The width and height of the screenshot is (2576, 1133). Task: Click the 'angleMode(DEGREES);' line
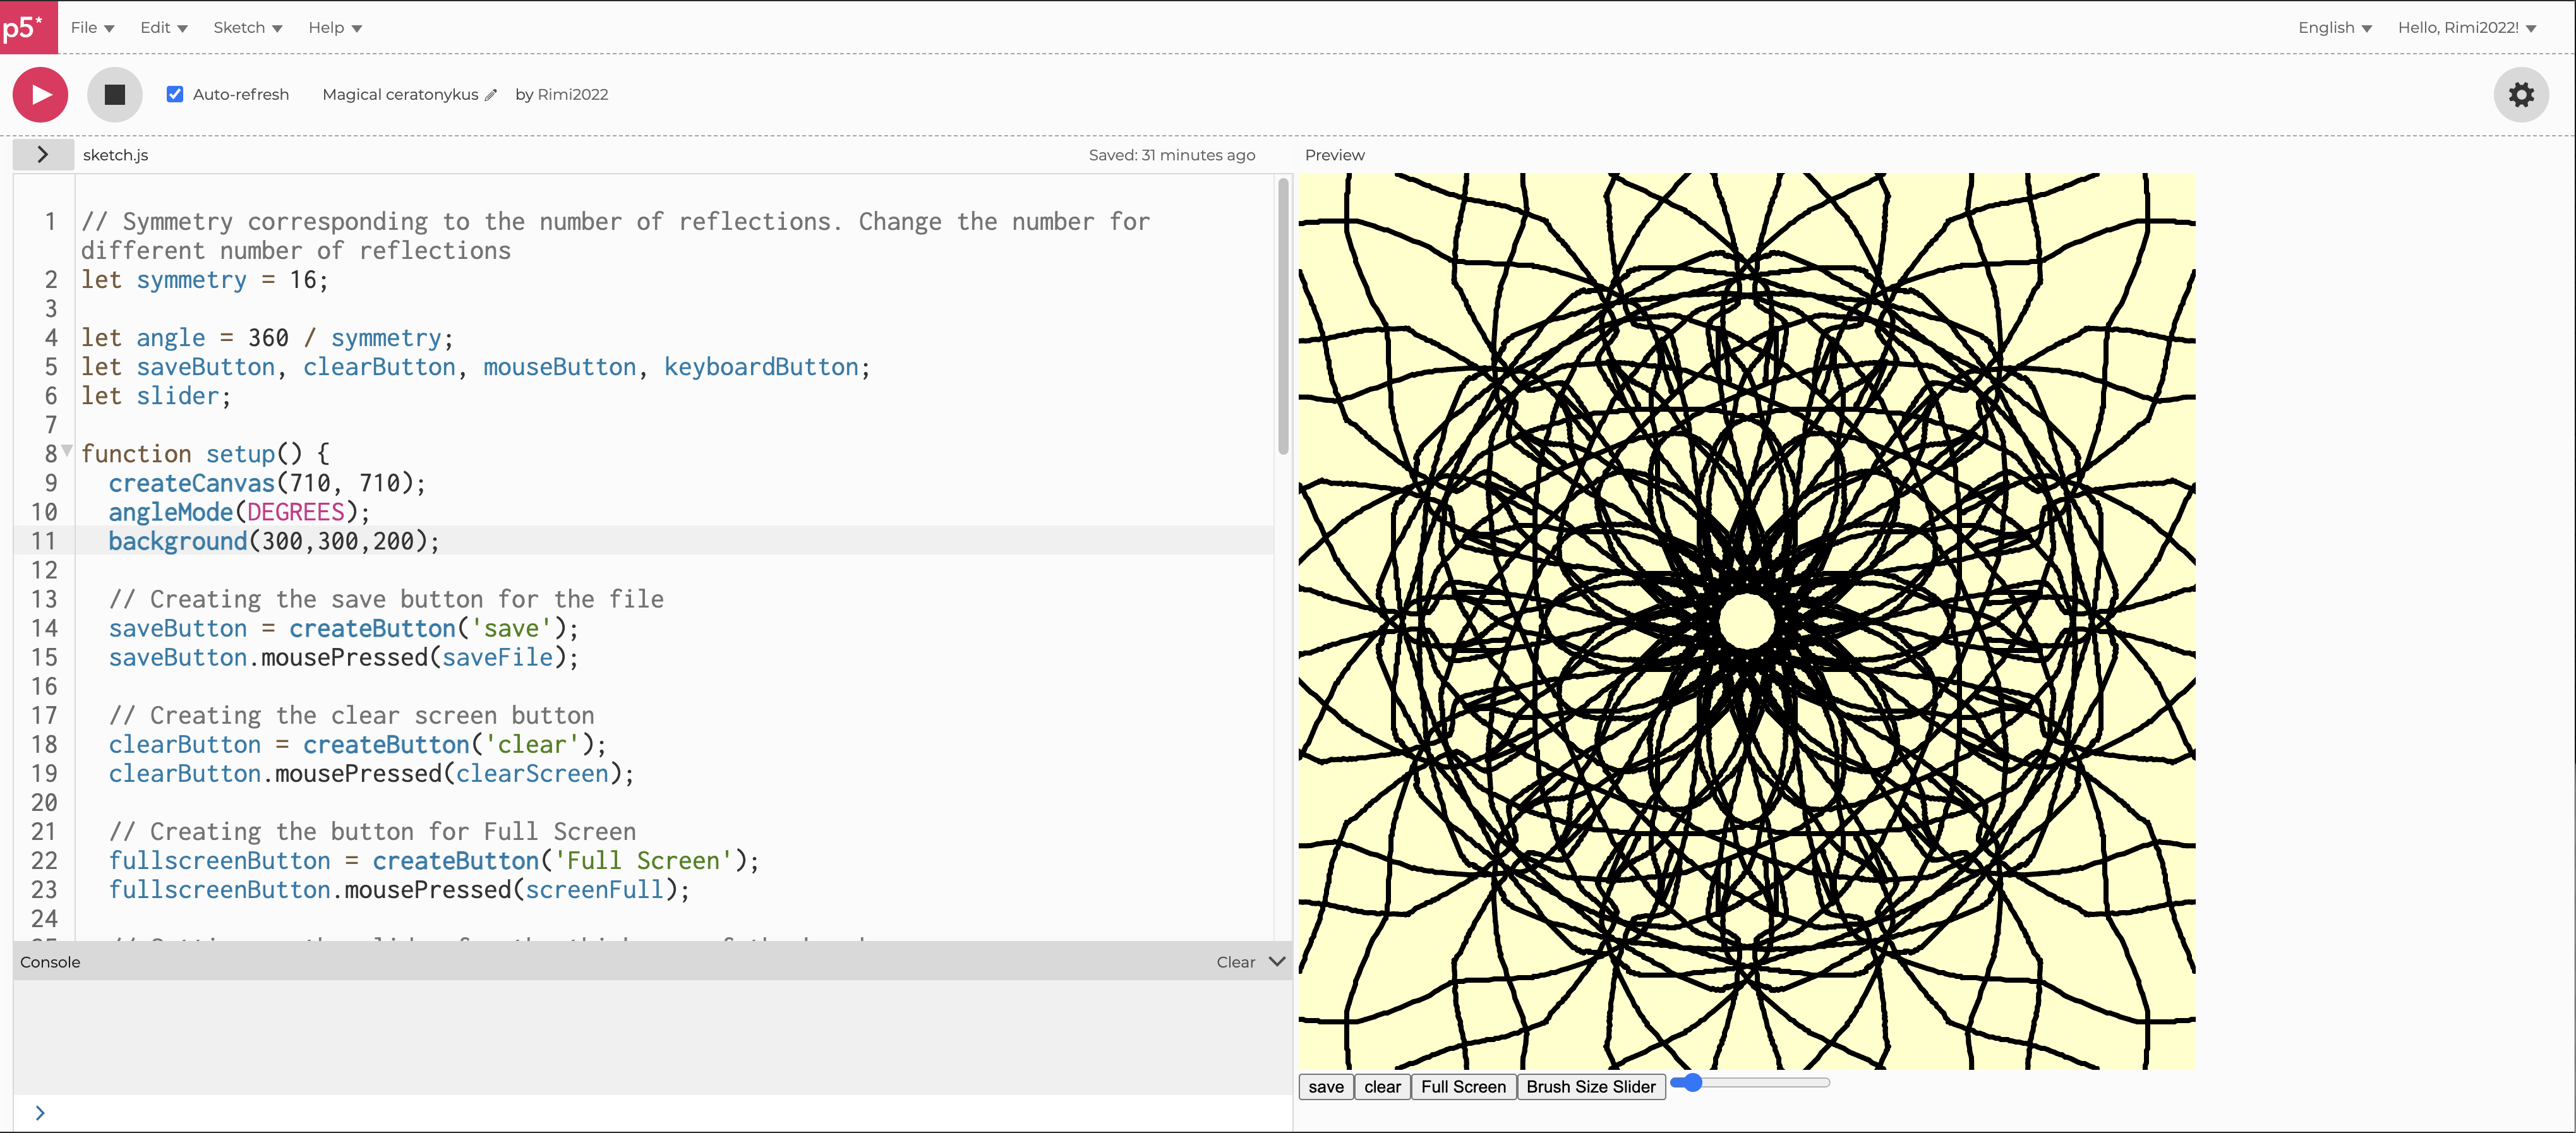pos(239,512)
